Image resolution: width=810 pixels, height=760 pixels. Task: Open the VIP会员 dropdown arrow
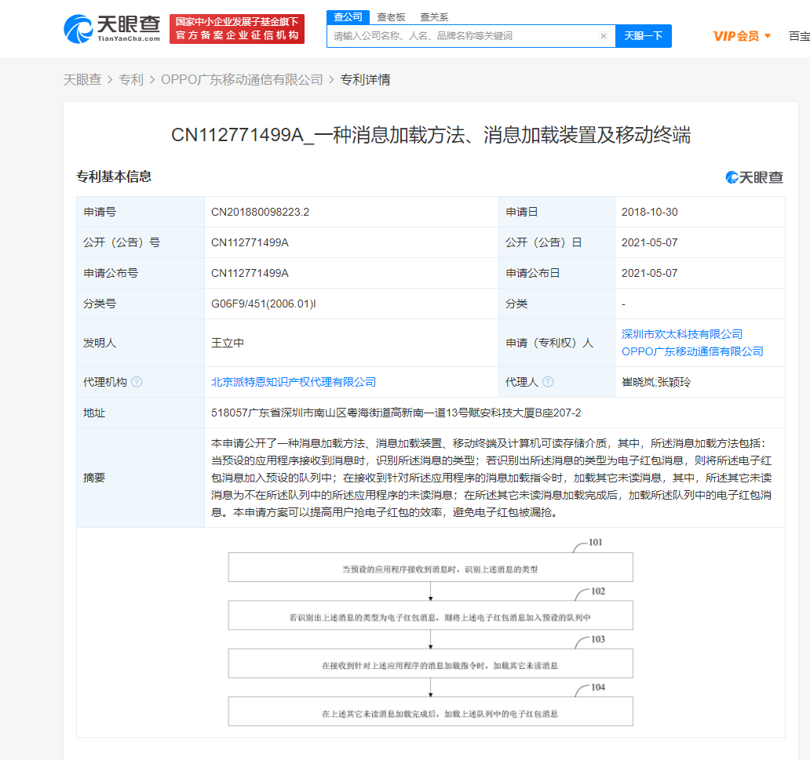[768, 36]
